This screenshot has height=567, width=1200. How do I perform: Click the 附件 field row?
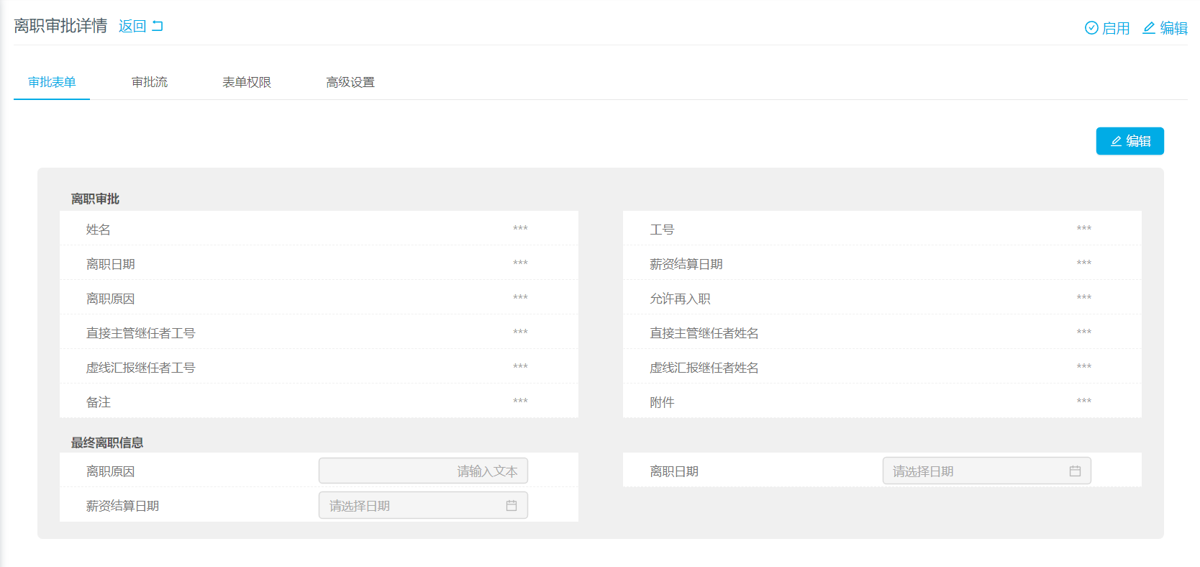point(881,402)
